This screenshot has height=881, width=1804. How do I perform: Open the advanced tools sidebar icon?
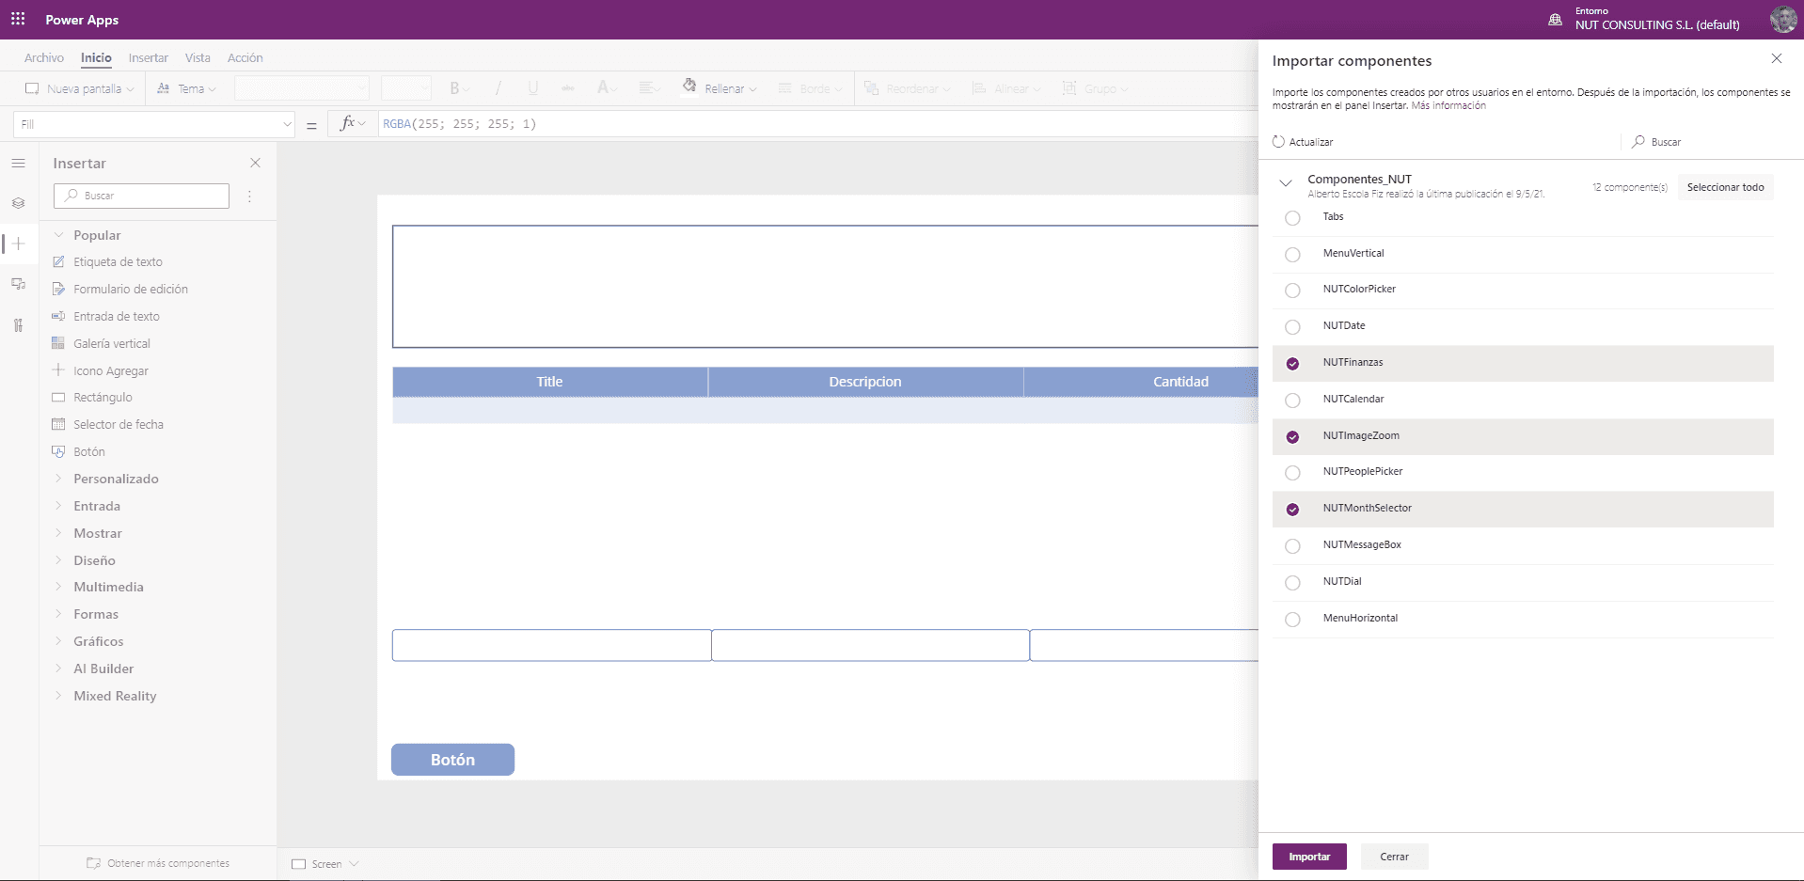(x=18, y=325)
